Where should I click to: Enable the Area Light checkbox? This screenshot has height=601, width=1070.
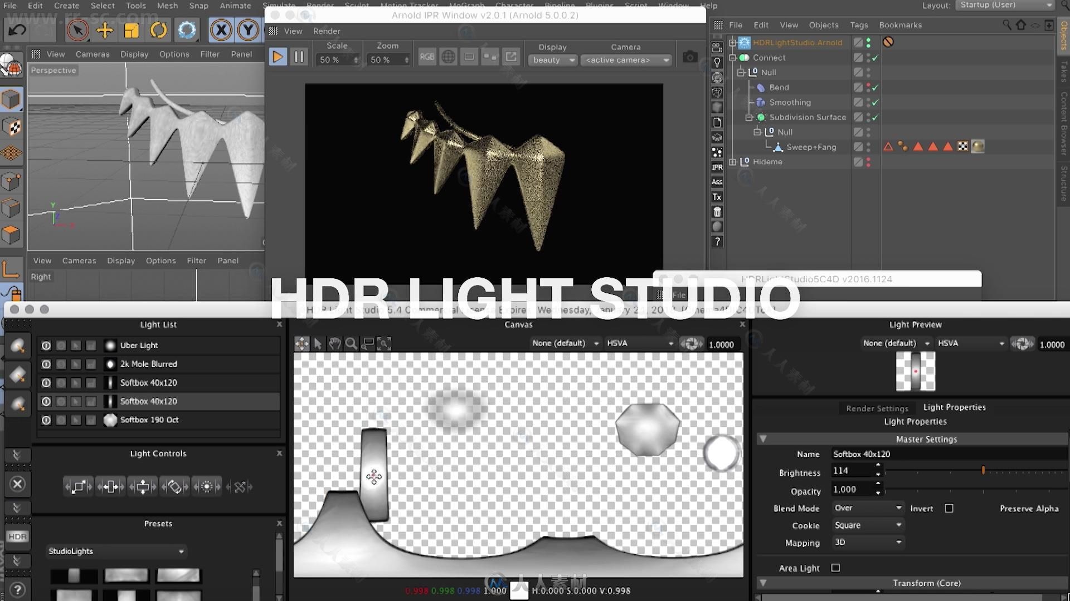(x=835, y=568)
